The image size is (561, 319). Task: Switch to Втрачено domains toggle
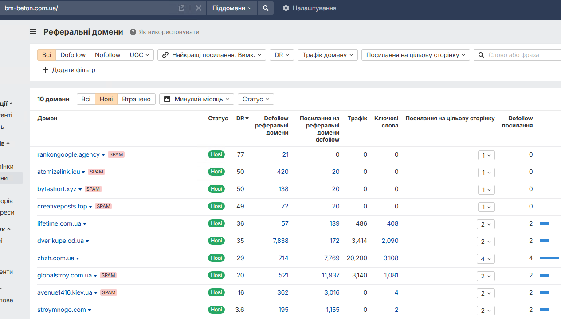click(x=136, y=99)
